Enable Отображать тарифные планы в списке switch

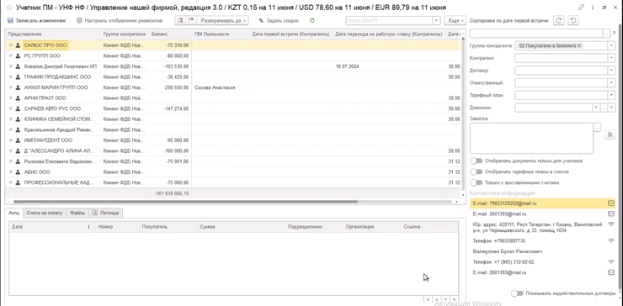pyautogui.click(x=476, y=171)
